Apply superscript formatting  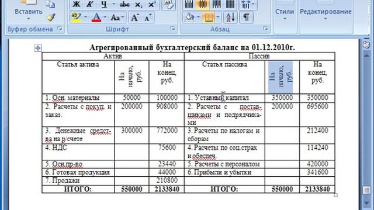[151, 4]
